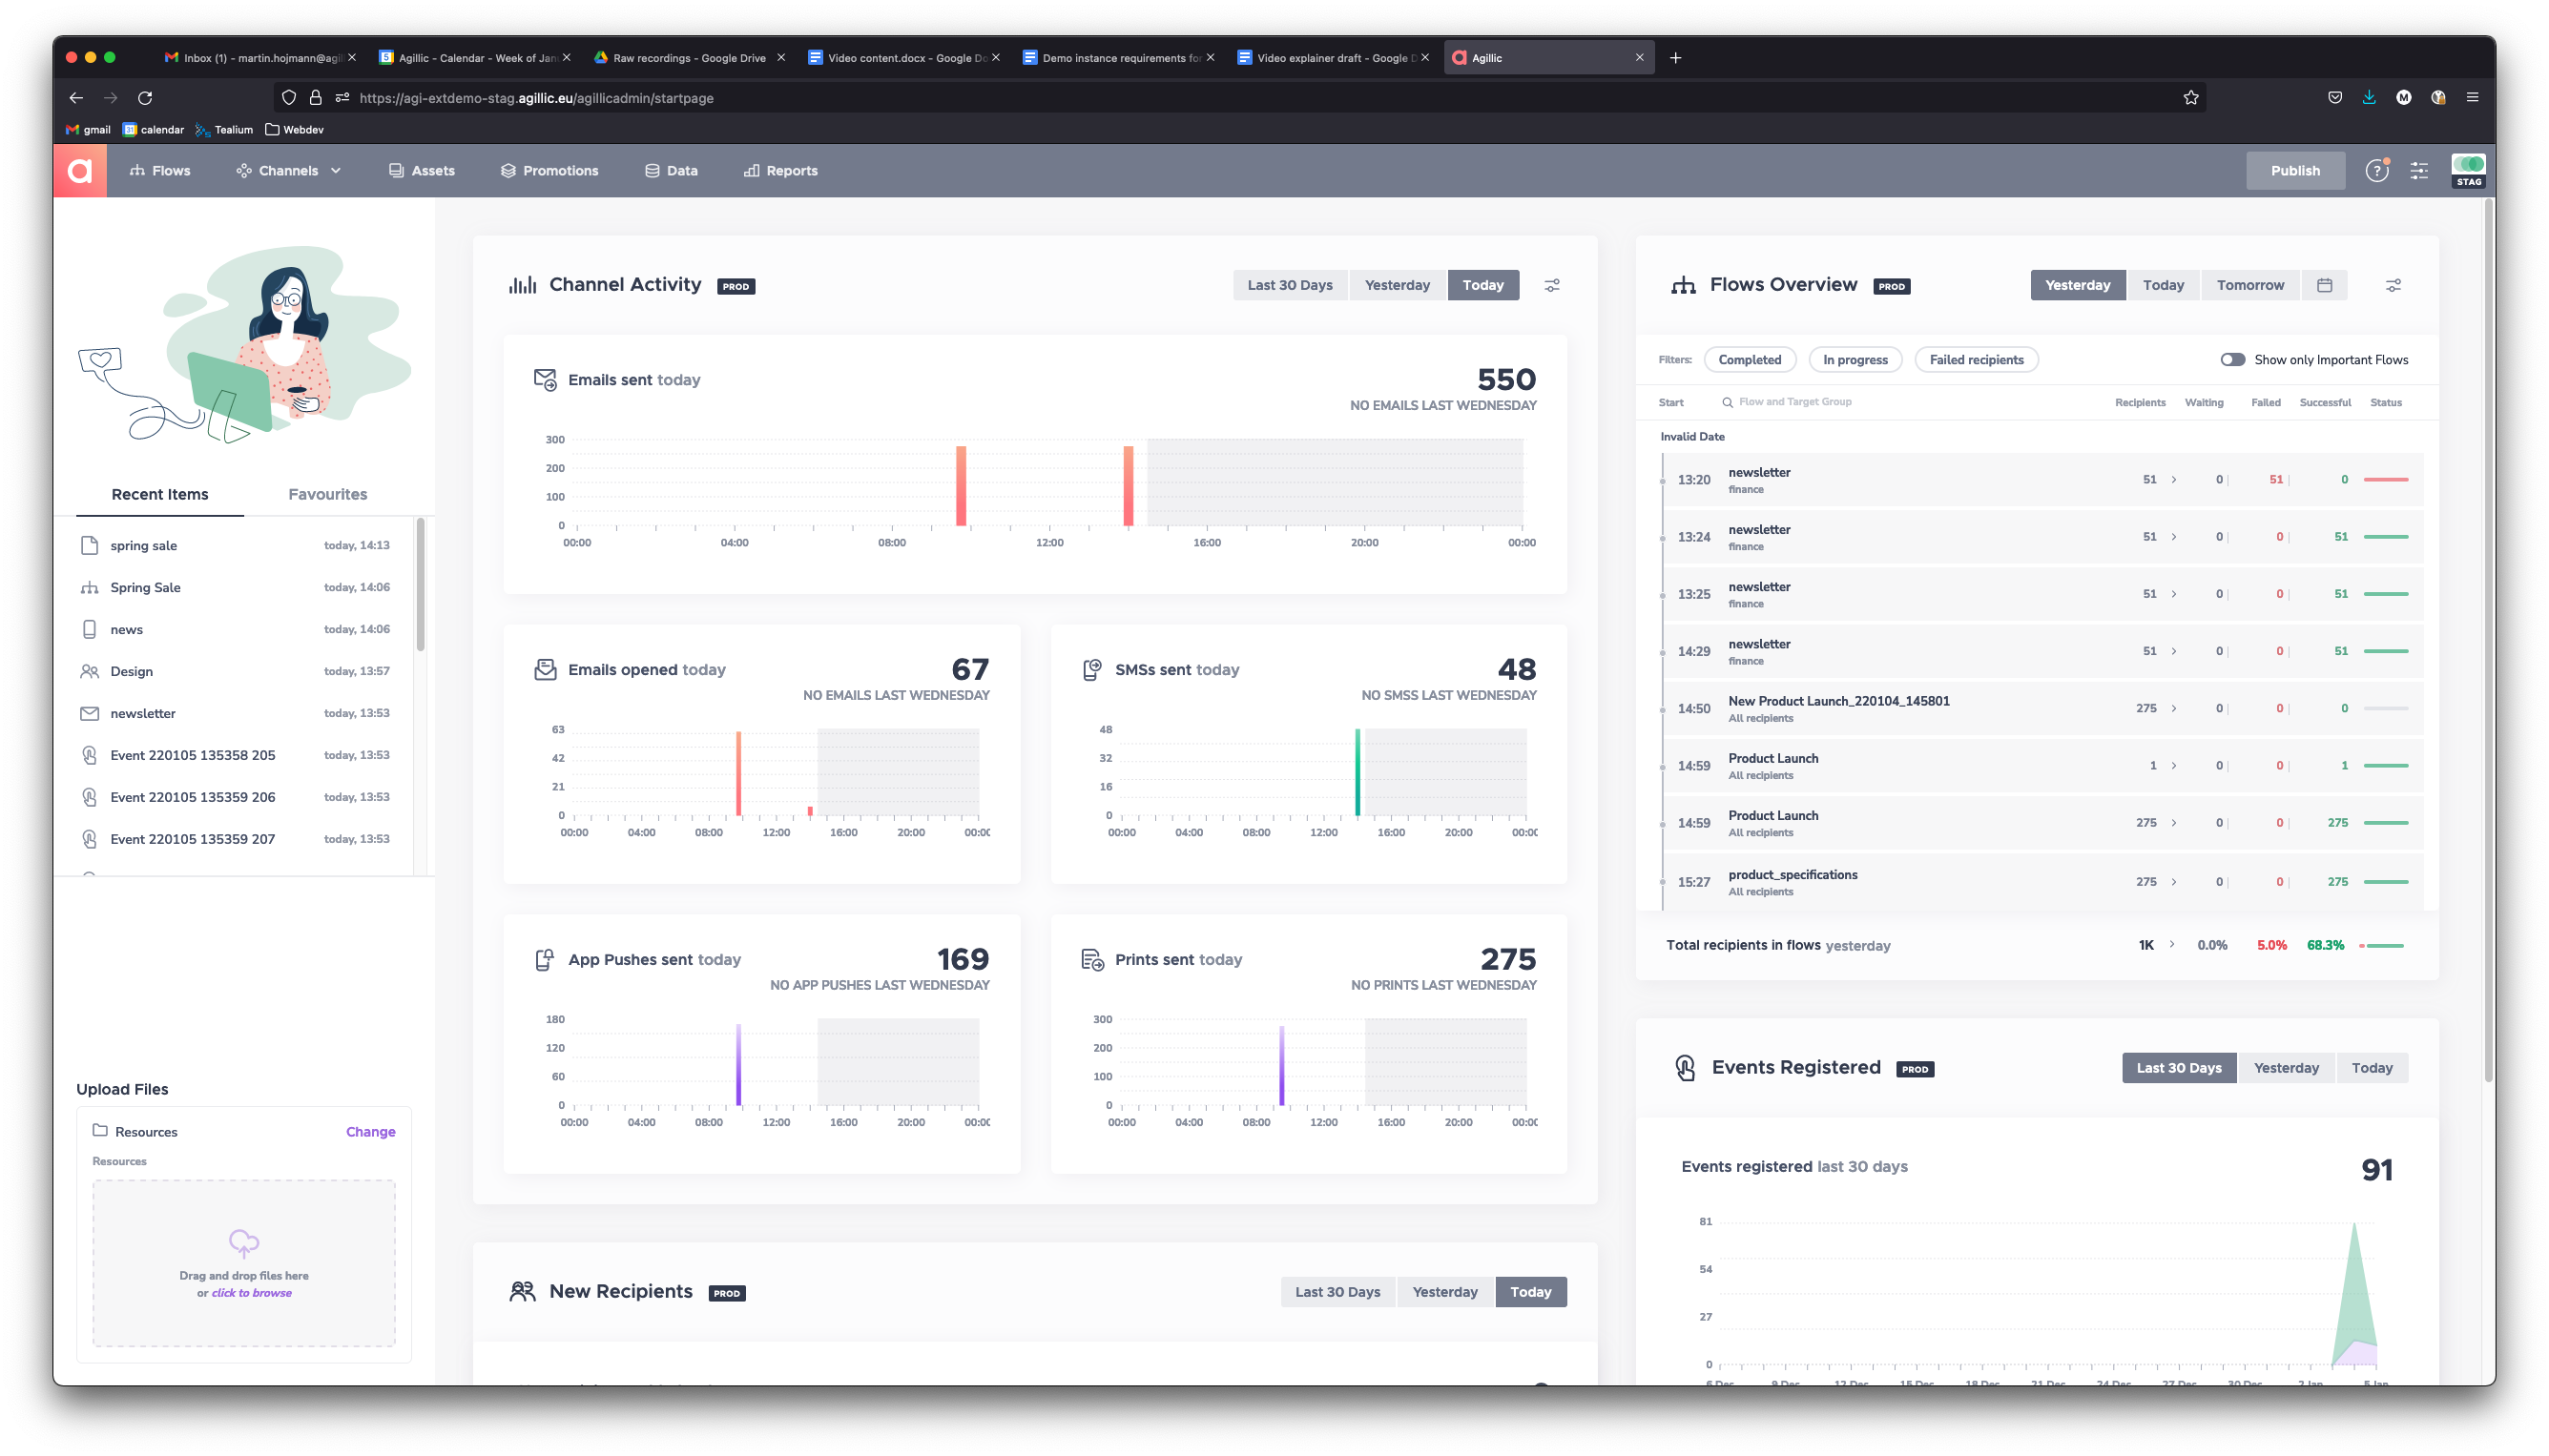Viewport: 2549px width, 1456px height.
Task: Expand chevron for Total recipients row
Action: (2172, 945)
